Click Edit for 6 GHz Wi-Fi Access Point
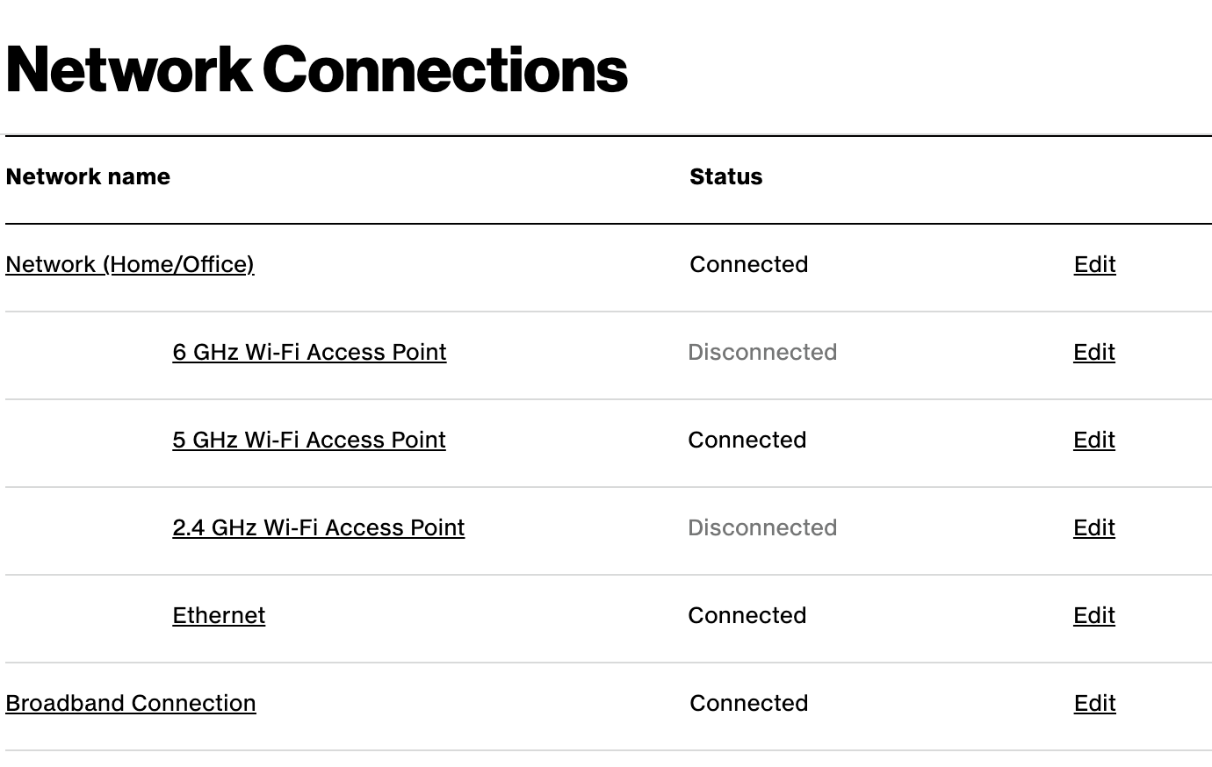Screen dimensions: 1212x767 coord(1094,352)
